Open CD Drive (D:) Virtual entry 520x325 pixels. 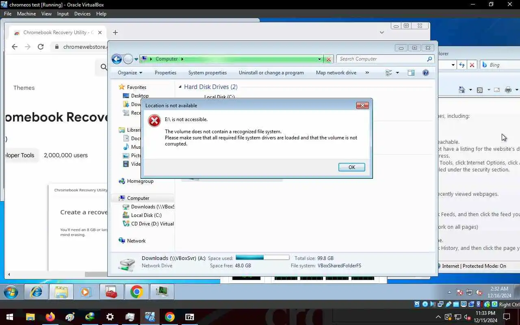pos(148,224)
